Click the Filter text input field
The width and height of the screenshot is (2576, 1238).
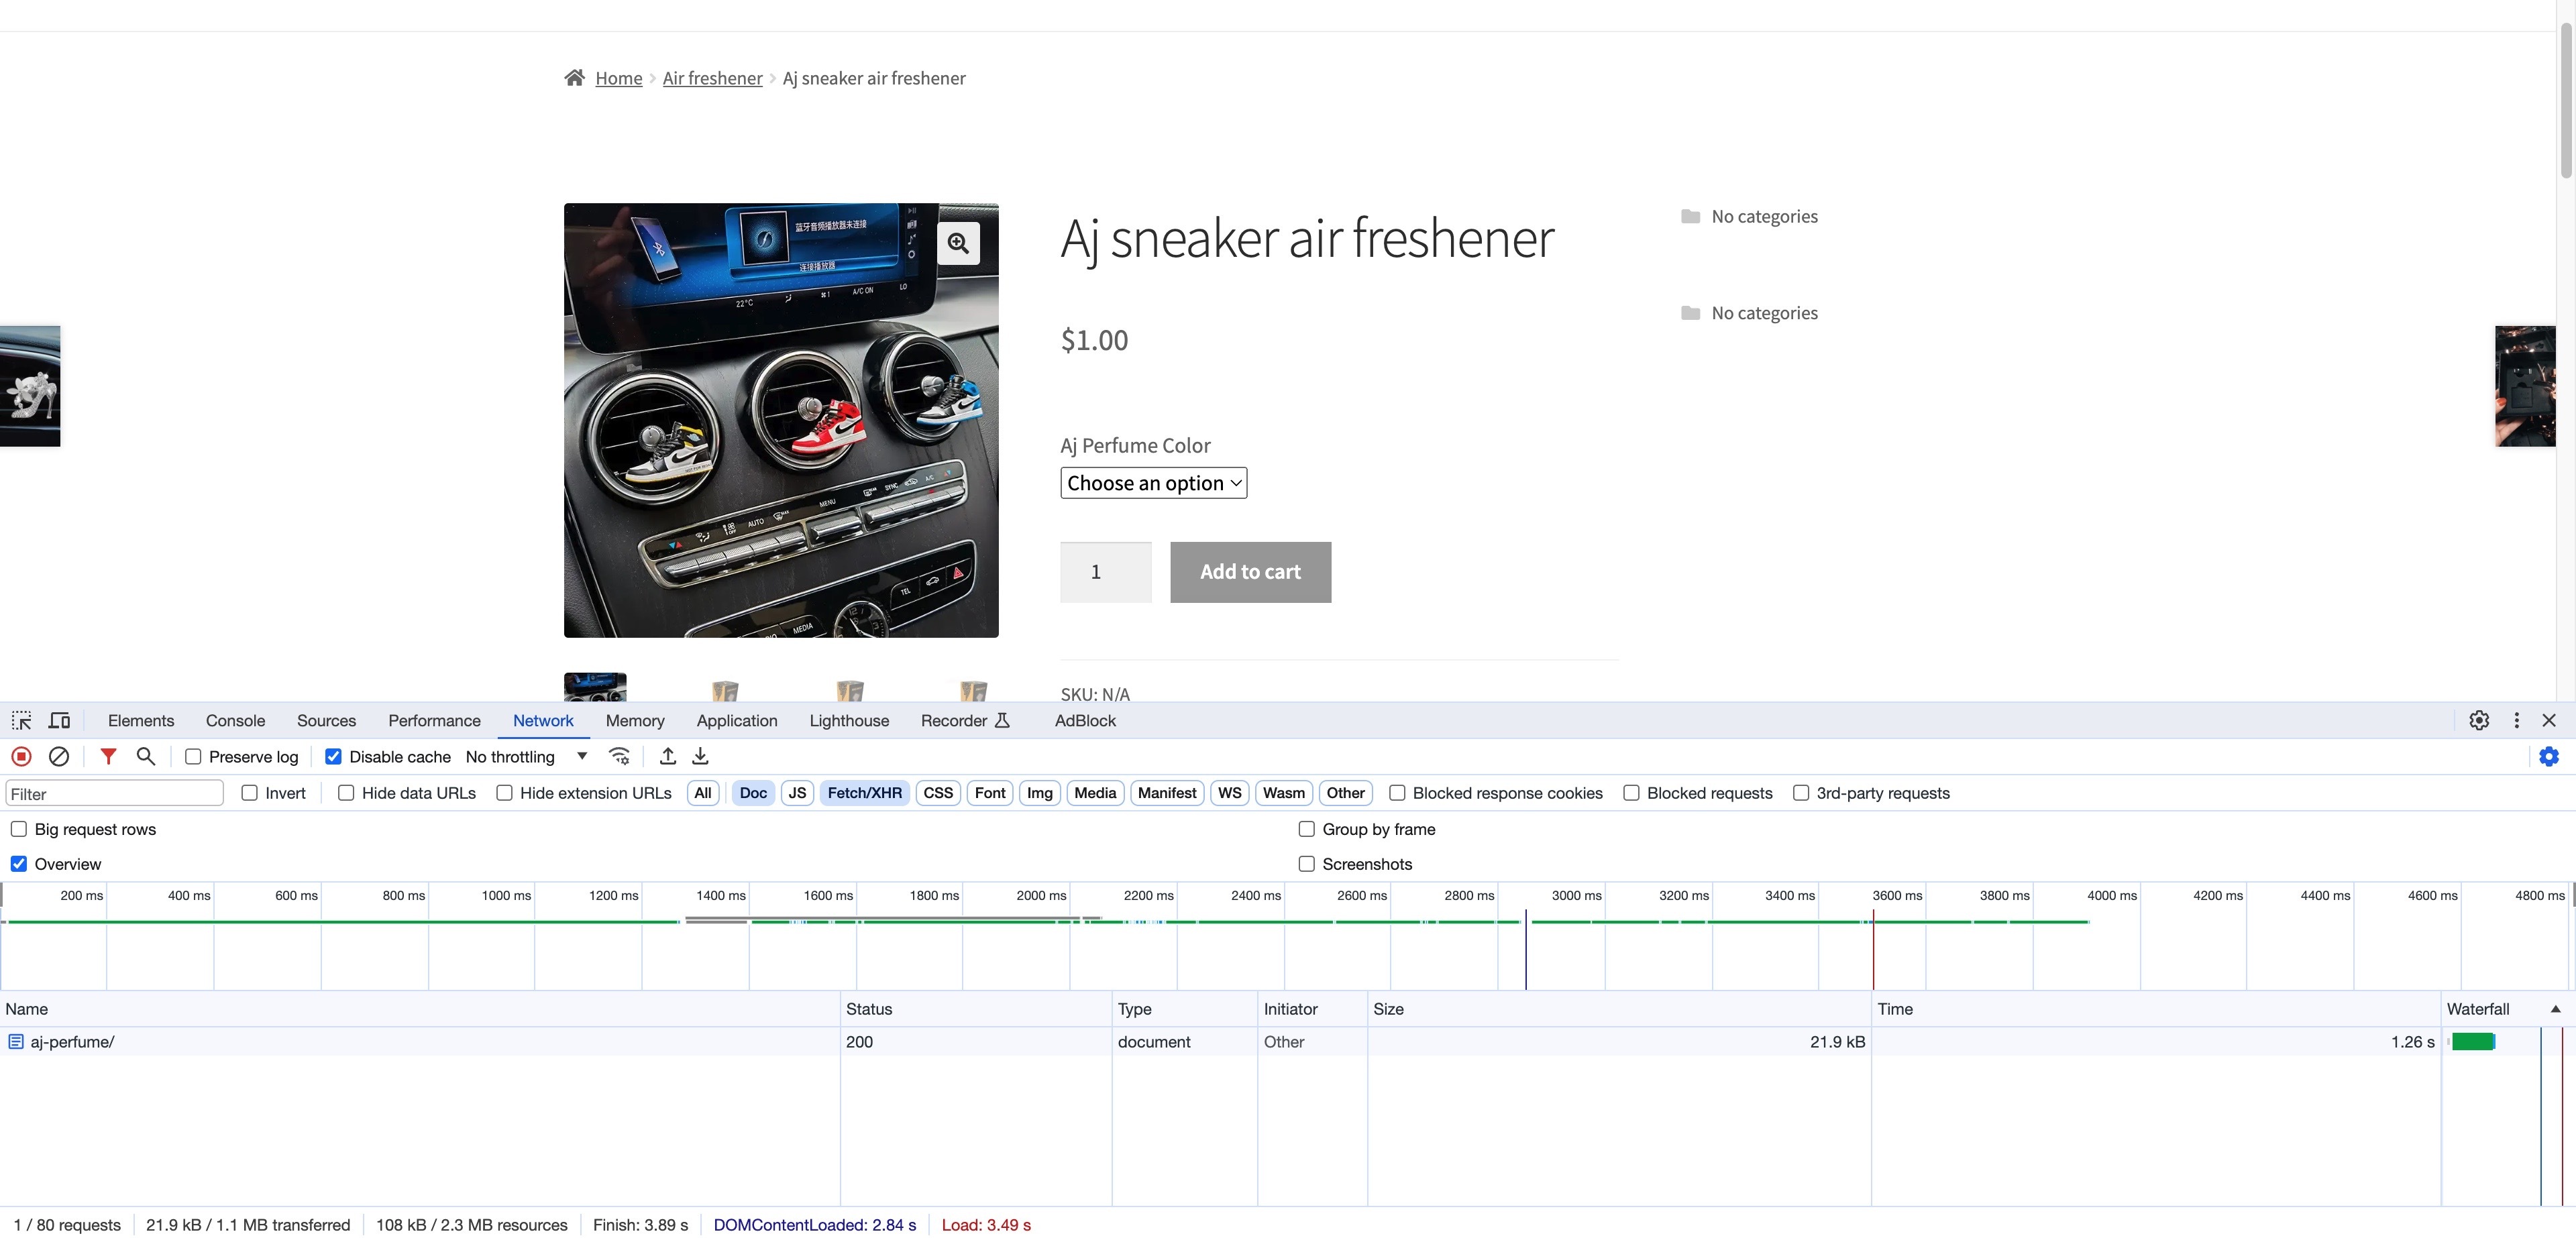114,794
